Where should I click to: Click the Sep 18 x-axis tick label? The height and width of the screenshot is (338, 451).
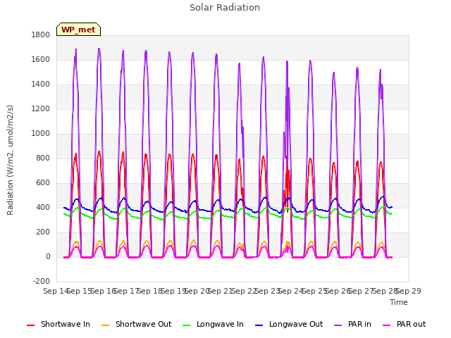[x=150, y=291]
